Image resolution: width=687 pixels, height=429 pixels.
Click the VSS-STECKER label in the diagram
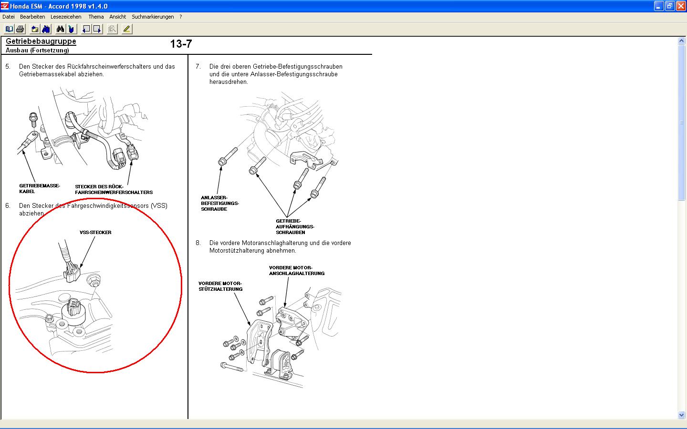click(95, 233)
